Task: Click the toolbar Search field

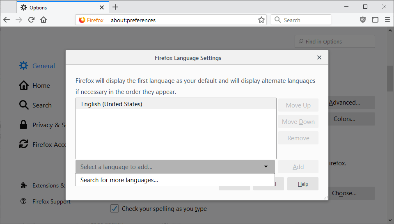Action: coord(301,20)
